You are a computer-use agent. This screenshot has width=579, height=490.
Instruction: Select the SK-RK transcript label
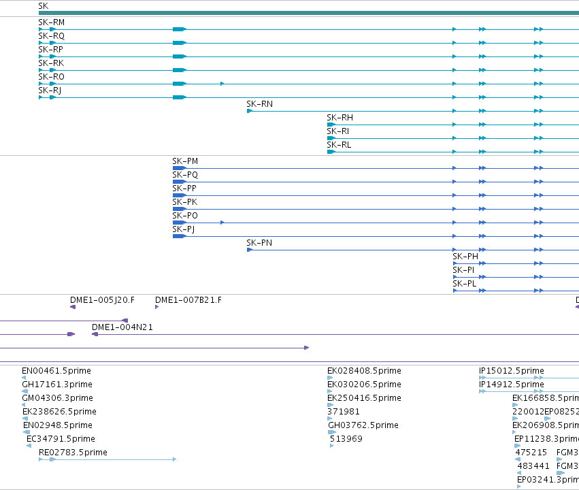tap(51, 63)
